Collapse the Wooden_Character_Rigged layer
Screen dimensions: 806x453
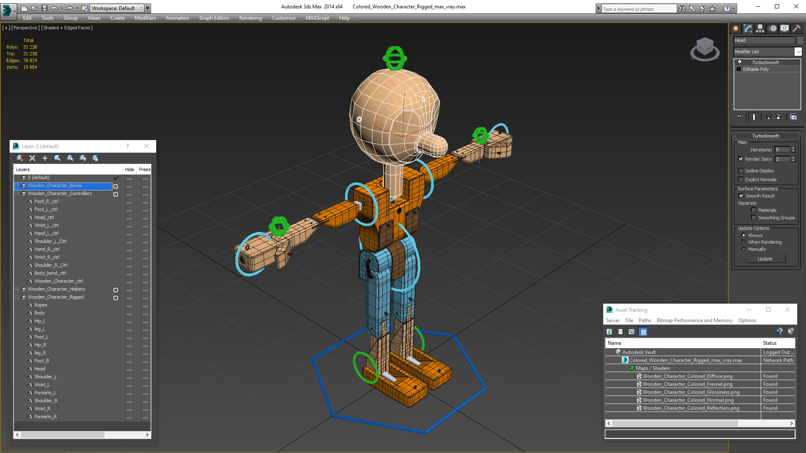17,297
